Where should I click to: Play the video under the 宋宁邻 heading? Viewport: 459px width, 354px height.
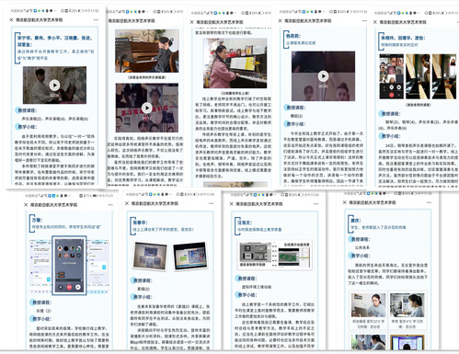(54, 86)
